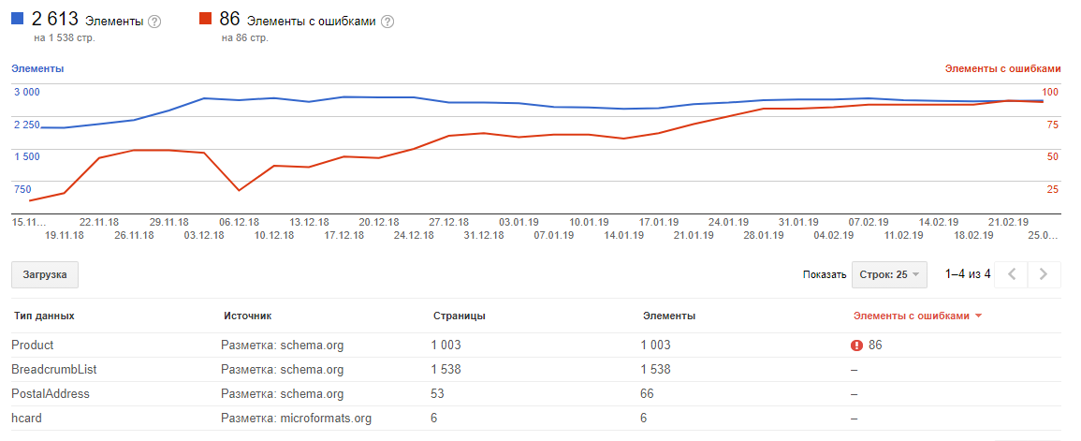Screen dimensions: 1081x441
Task: Click the help icon next to Элементы
Action: [154, 22]
